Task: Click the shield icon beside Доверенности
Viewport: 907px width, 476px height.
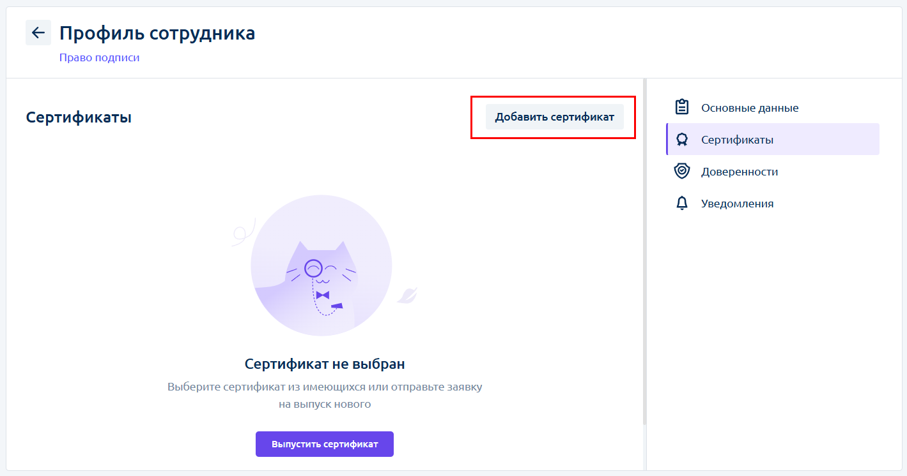Action: tap(682, 171)
